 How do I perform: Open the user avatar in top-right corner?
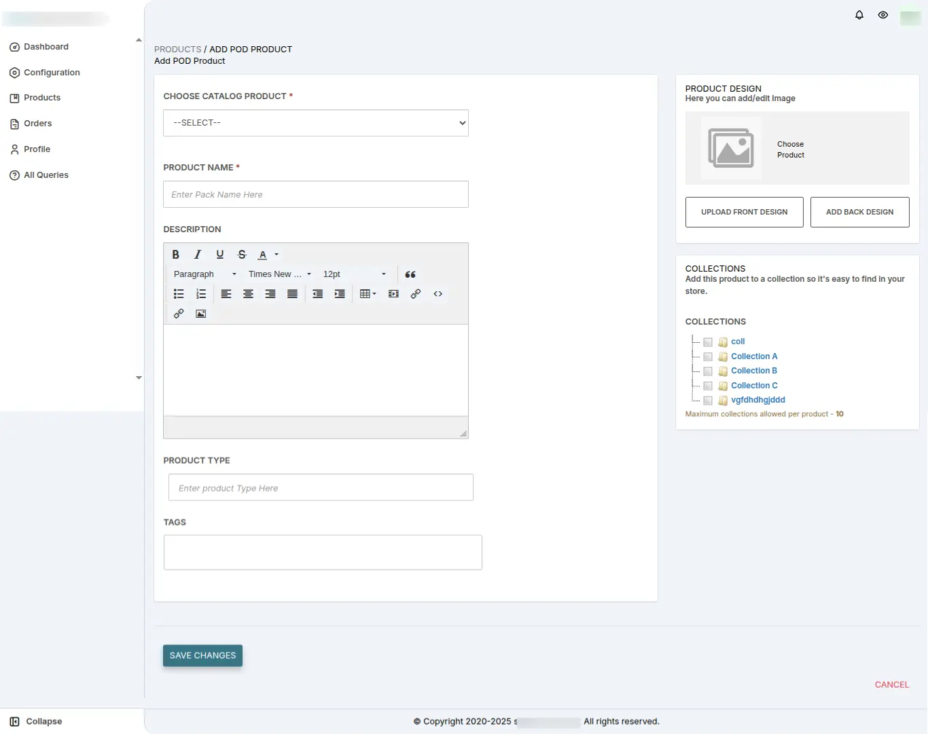point(910,17)
